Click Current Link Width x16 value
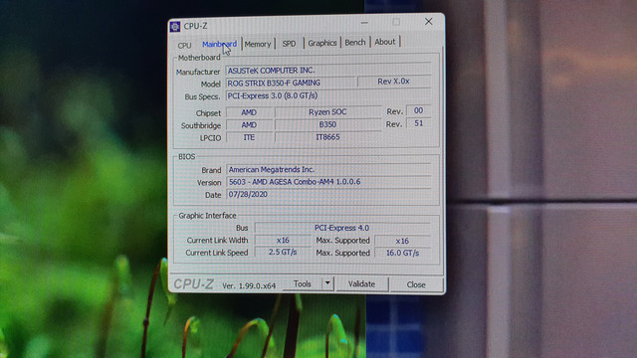637x358 pixels. pos(283,240)
